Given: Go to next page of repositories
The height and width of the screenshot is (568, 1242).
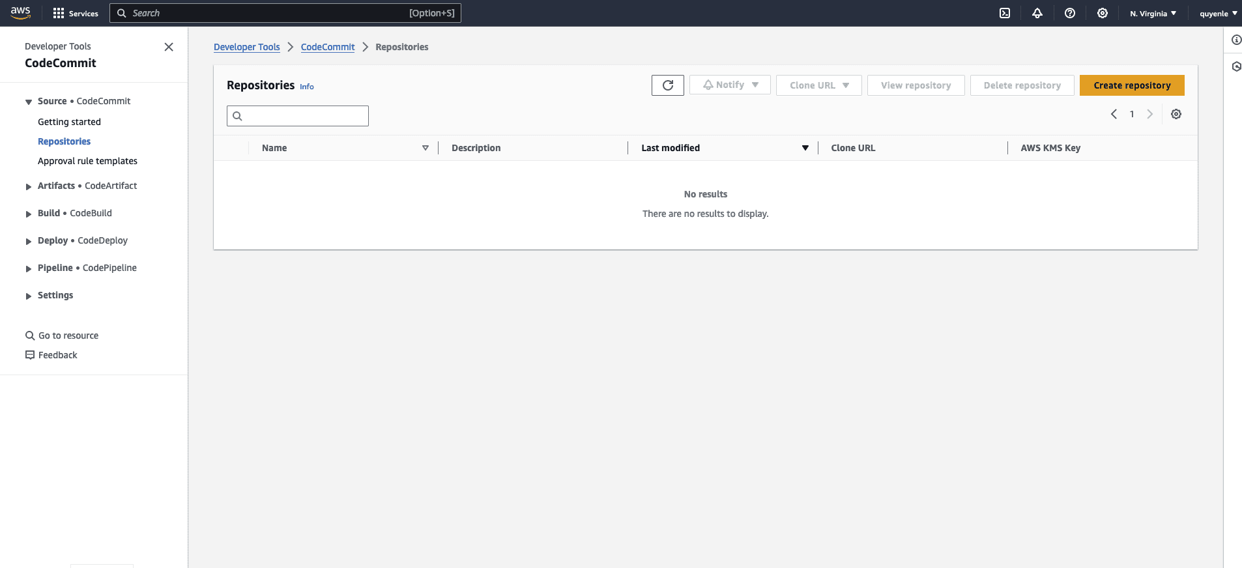Looking at the screenshot, I should point(1150,114).
